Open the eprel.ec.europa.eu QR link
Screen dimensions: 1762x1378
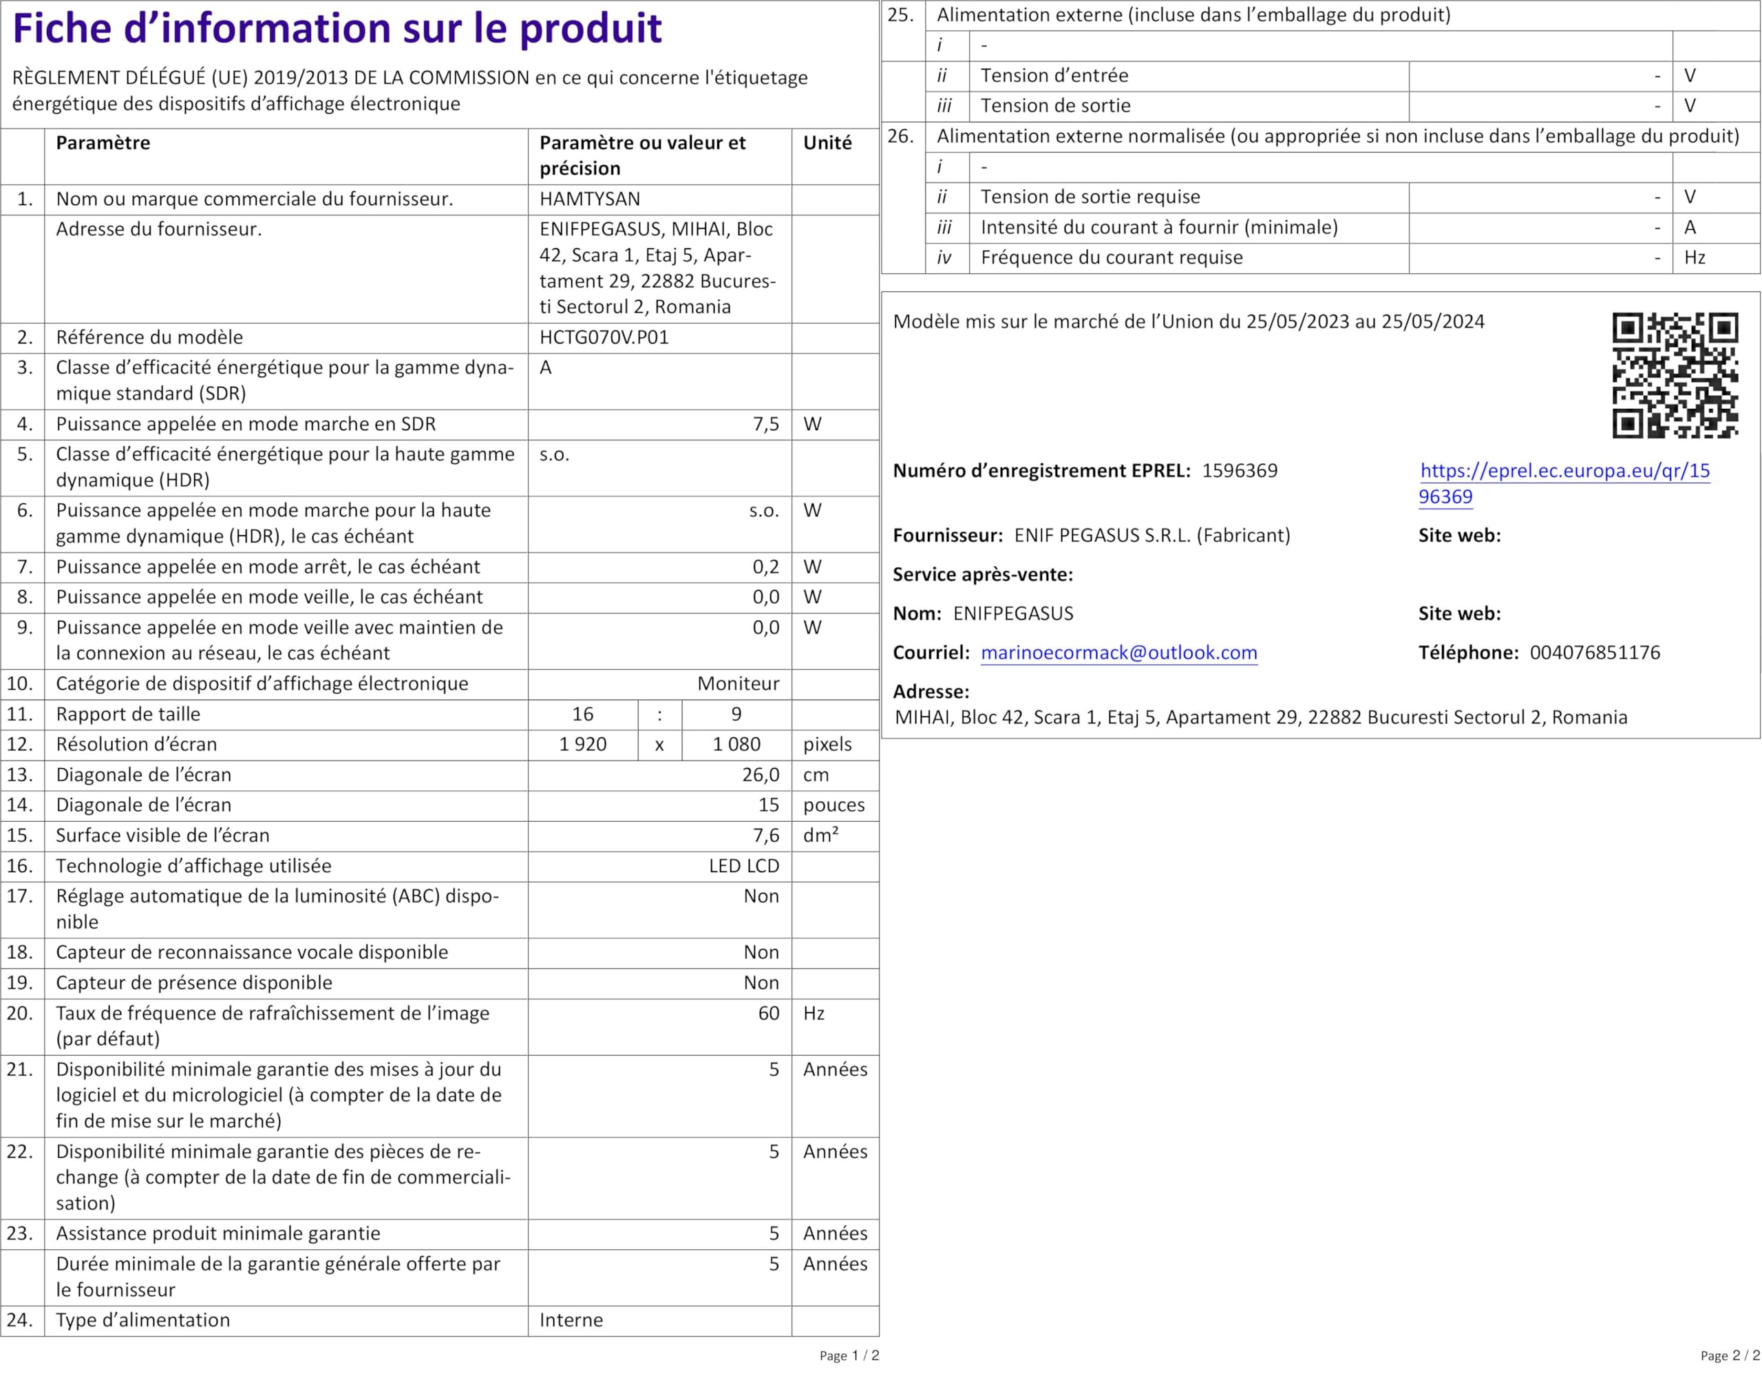pos(1564,471)
